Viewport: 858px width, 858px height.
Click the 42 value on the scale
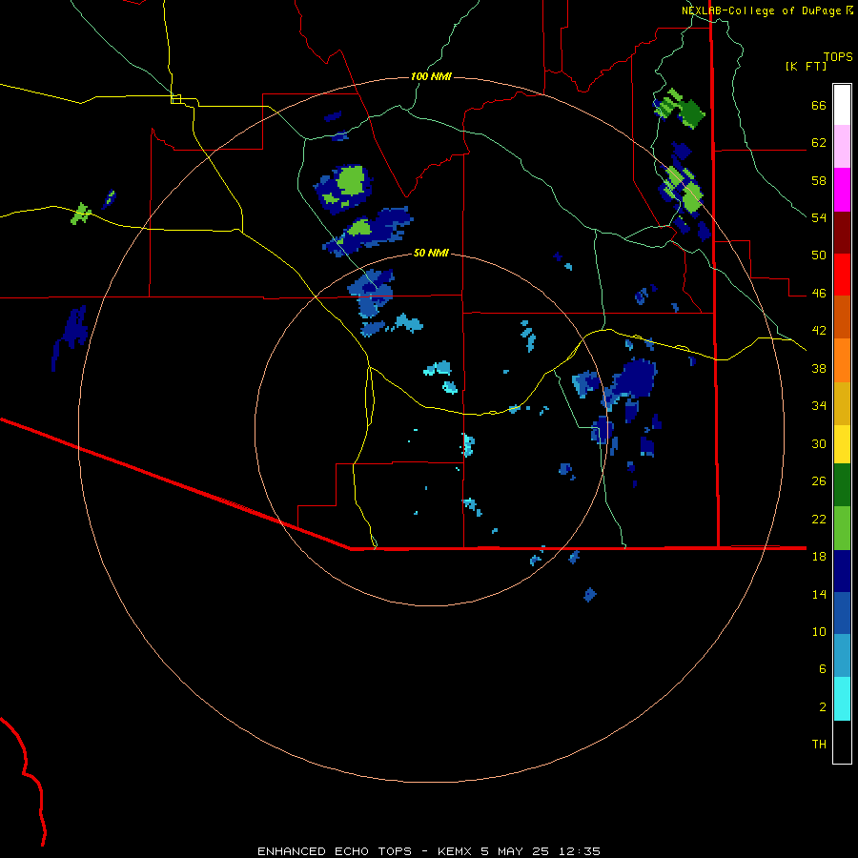click(x=819, y=331)
